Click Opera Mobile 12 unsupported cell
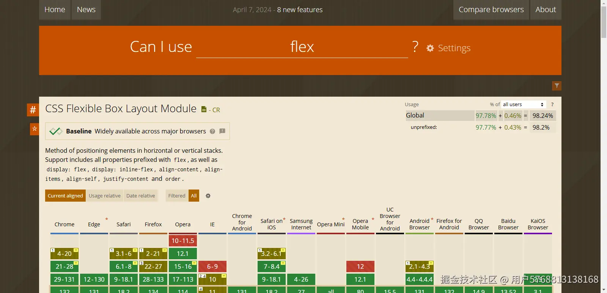 click(360, 266)
